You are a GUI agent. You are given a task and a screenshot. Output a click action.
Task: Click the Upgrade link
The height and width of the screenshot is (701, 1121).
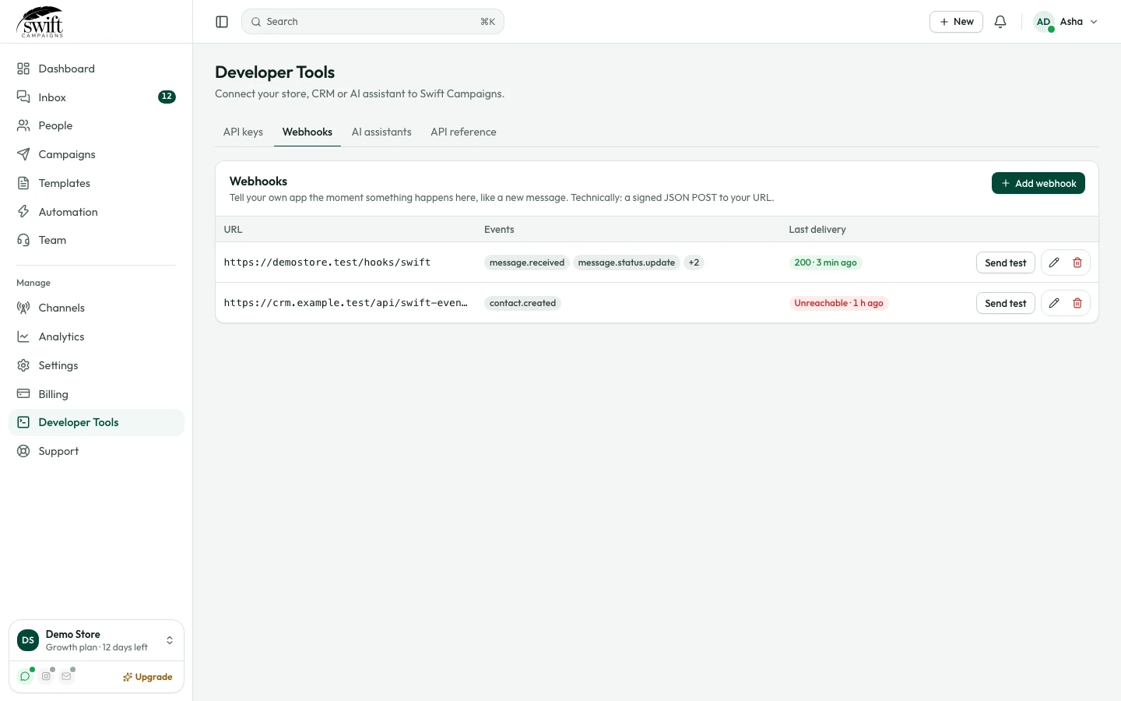point(148,677)
